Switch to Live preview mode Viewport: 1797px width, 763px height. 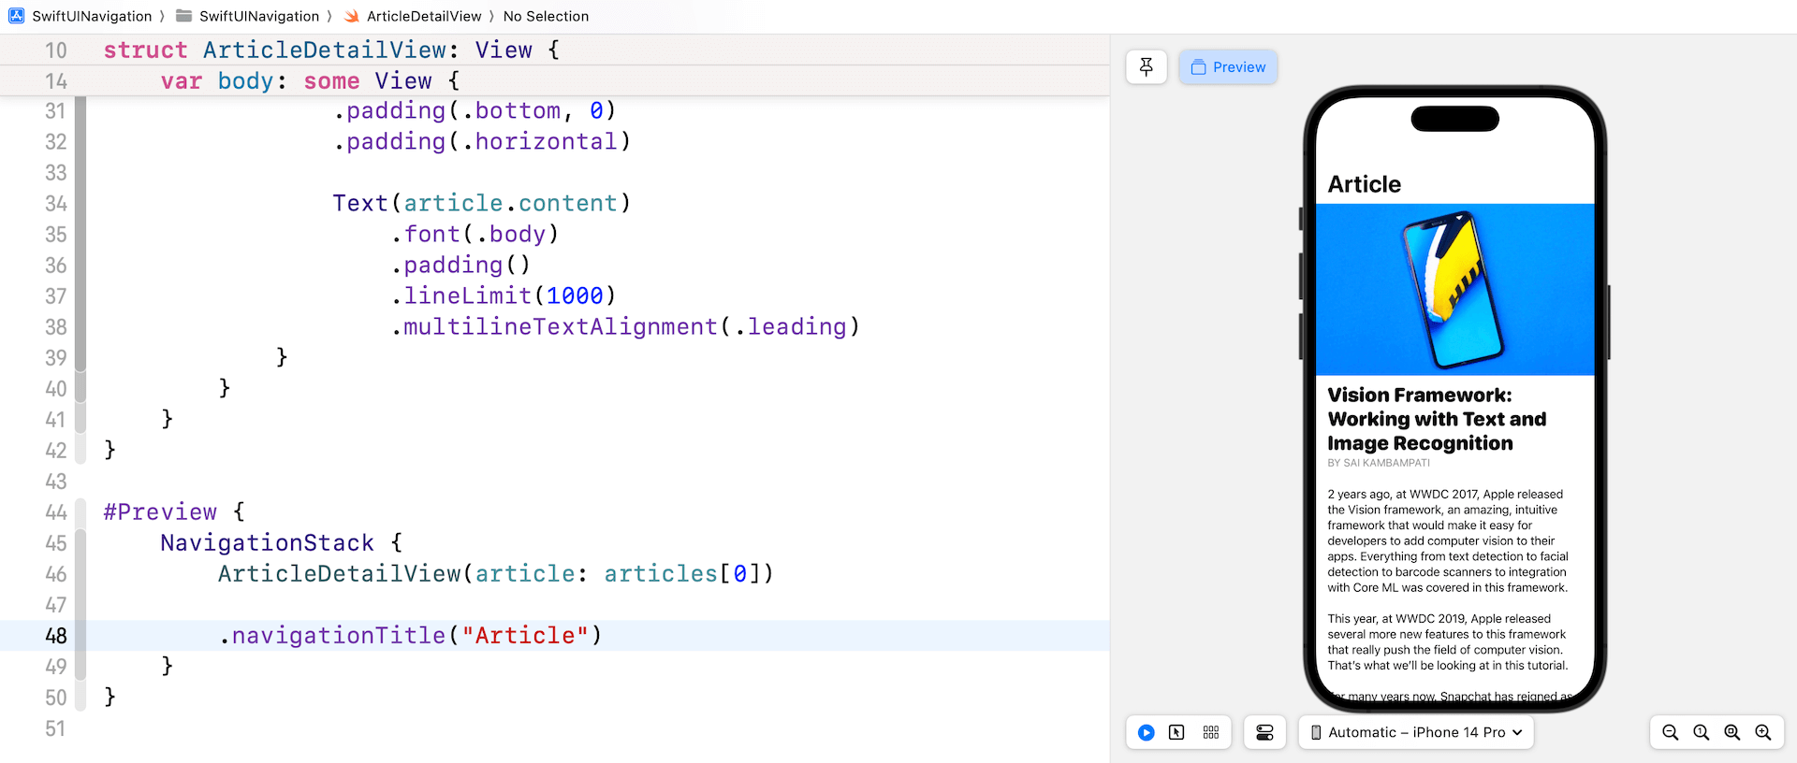(x=1146, y=732)
